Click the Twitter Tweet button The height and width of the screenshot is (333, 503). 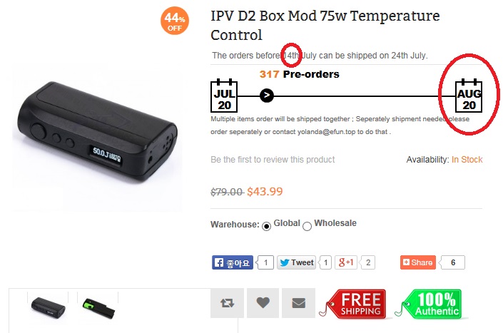click(x=296, y=262)
